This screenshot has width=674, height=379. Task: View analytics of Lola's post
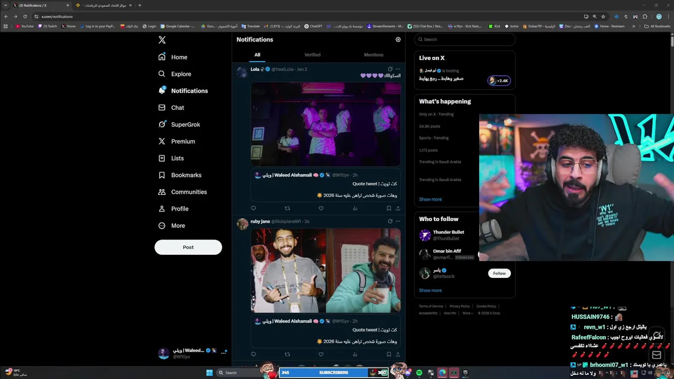355,208
